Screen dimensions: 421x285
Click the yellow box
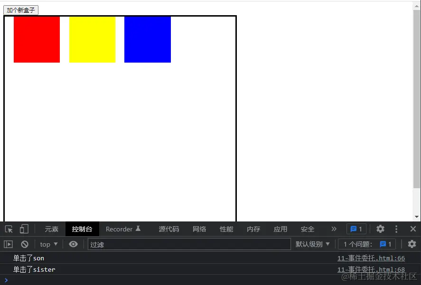[x=93, y=39]
